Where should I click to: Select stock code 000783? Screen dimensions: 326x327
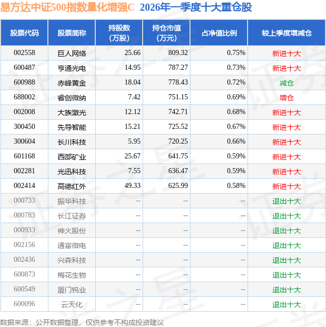pos(24,215)
